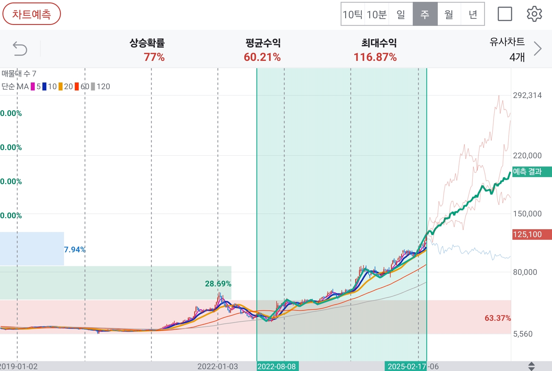552x371 pixels.
Task: Select the 10틱 timeframe tab
Action: (352, 14)
